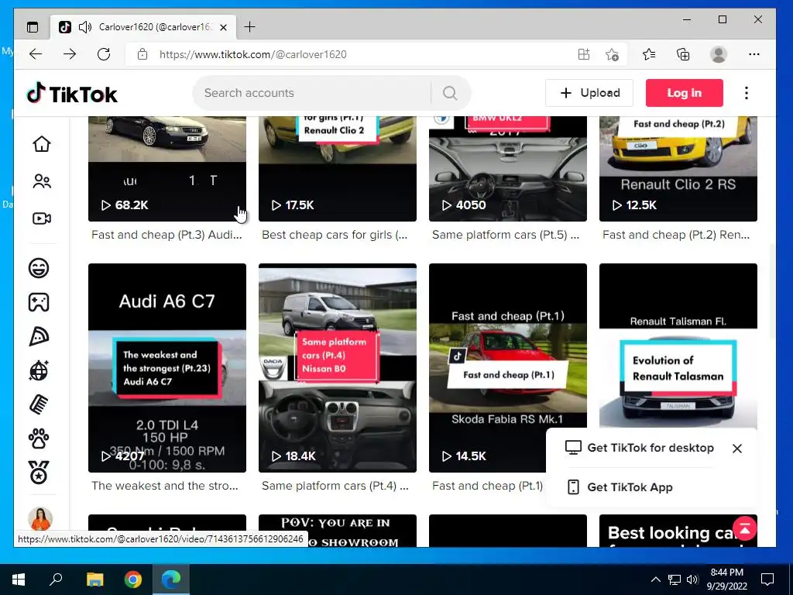The image size is (793, 595).
Task: Click caption 'Same platform cars (Pt.5) ...'
Action: [x=506, y=235]
